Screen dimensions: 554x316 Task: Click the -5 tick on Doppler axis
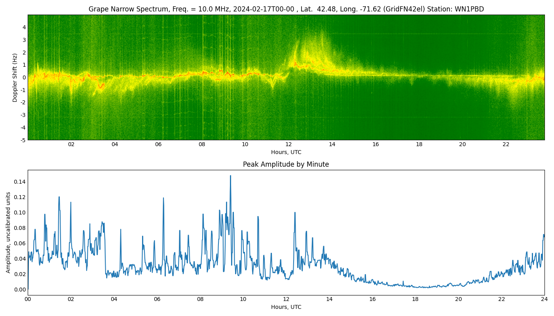pos(23,140)
